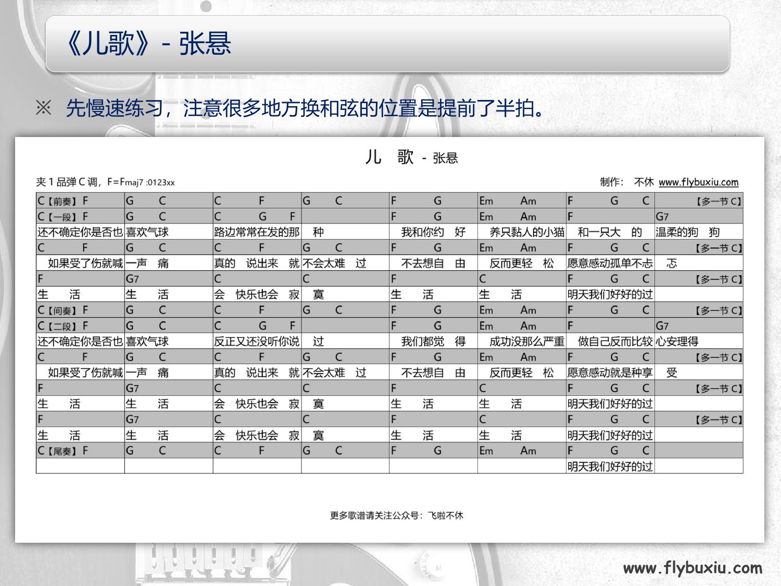Click the Em Am cell in the 尾奏 row

(522, 451)
